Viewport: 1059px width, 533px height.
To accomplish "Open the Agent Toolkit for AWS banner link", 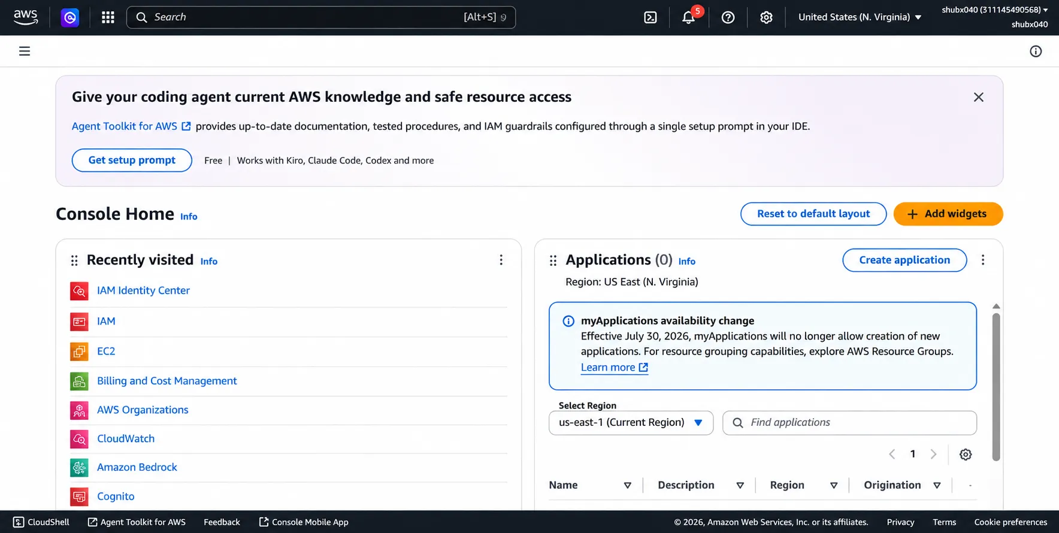I will point(131,126).
